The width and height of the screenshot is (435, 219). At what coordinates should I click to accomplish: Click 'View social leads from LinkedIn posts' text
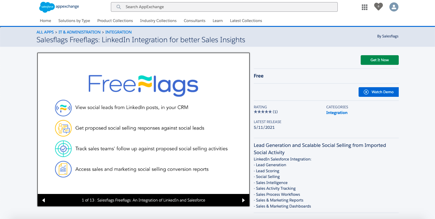click(132, 107)
